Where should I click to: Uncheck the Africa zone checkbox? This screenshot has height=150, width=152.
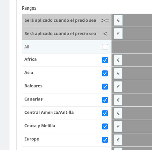[x=105, y=60]
